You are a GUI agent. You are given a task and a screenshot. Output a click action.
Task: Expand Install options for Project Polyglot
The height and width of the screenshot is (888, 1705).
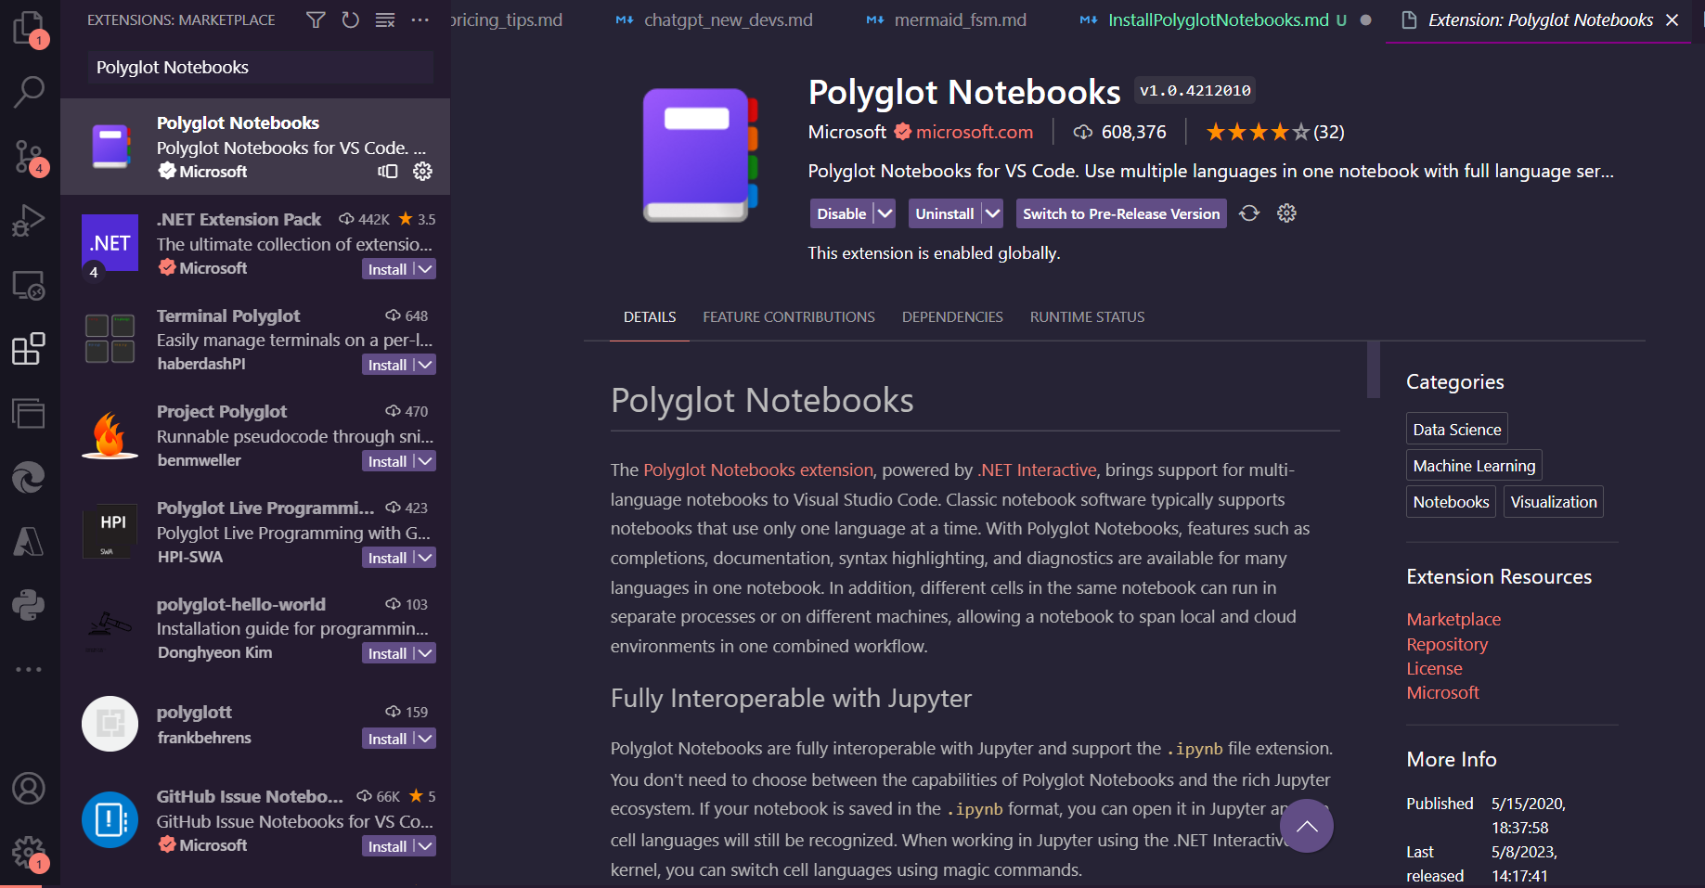(x=425, y=461)
